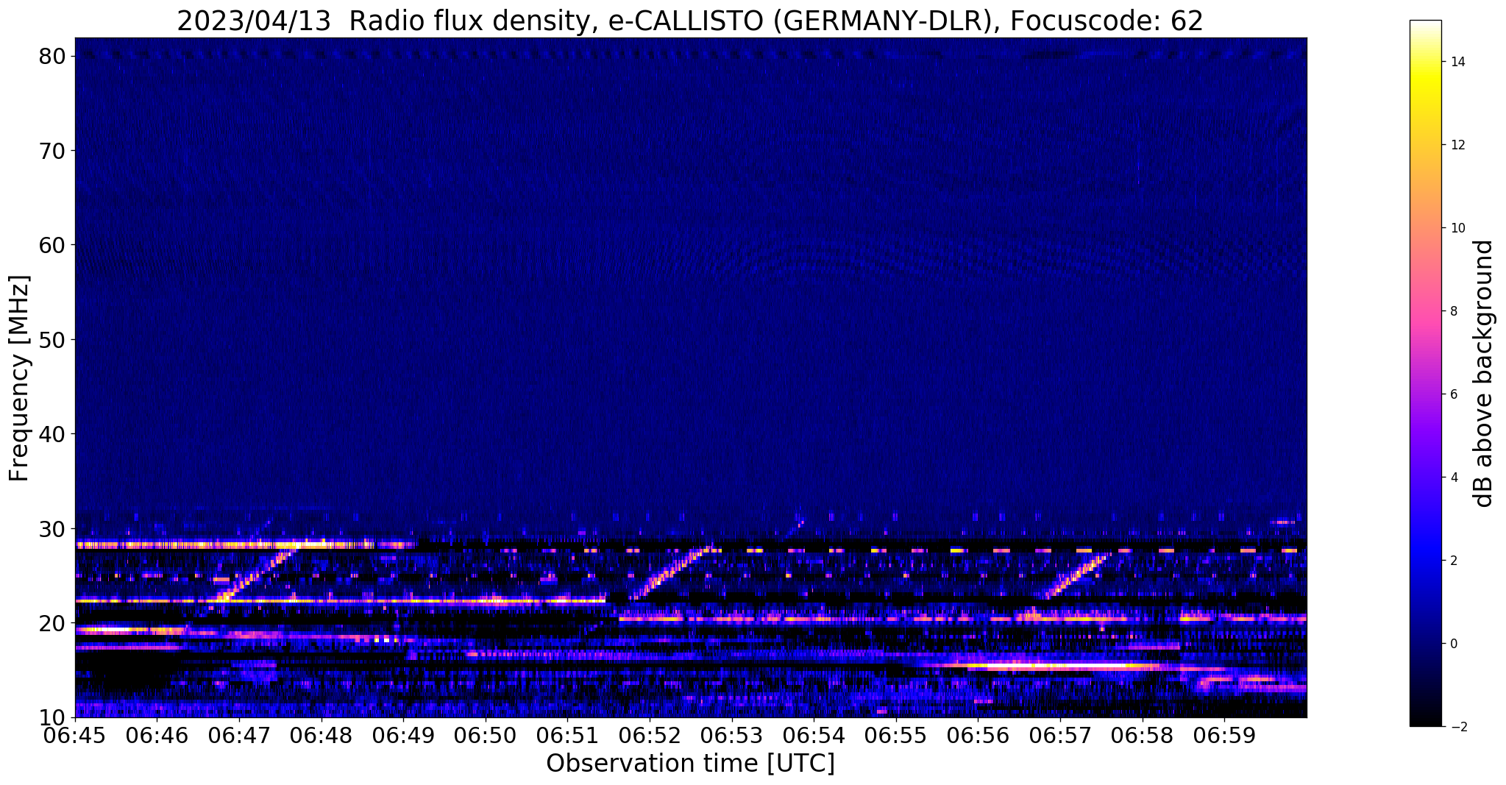Click the 06:52 time tick label
This screenshot has height=785, width=1506.
click(650, 735)
